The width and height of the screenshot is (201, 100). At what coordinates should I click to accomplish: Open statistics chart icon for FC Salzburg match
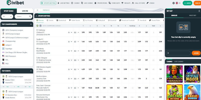pyautogui.click(x=69, y=32)
